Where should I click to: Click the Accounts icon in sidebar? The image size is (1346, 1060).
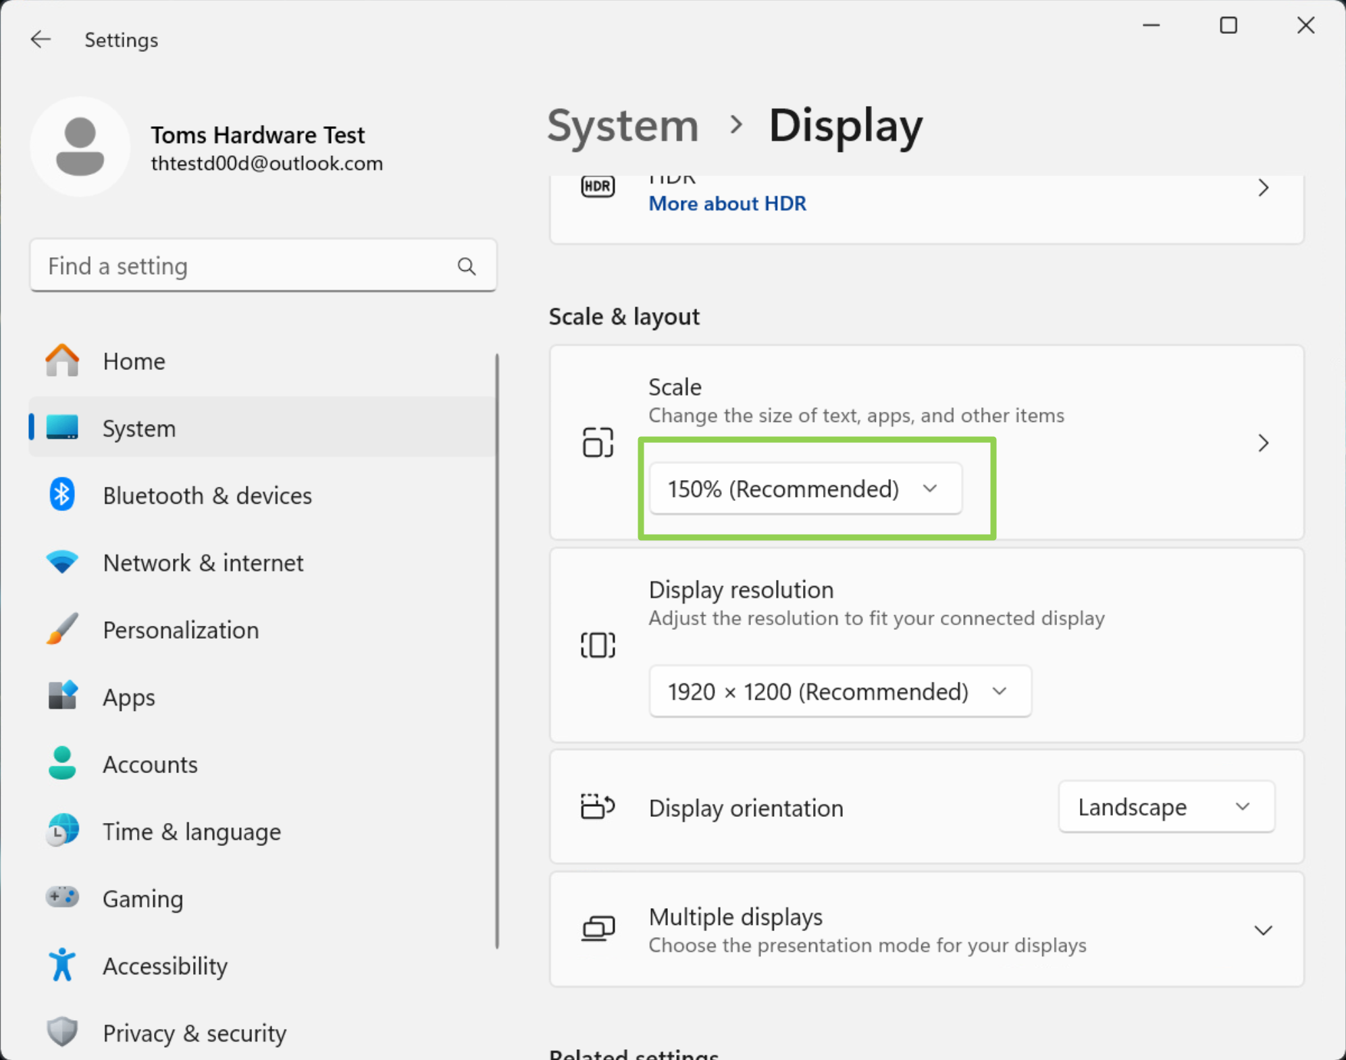click(61, 763)
